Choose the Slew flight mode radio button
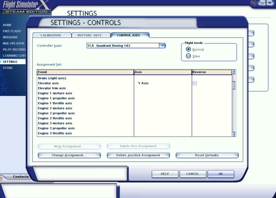Image resolution: width=276 pixels, height=198 pixels. 188,56
